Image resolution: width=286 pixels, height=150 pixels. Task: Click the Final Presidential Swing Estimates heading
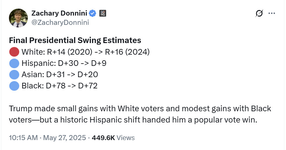pyautogui.click(x=75, y=40)
